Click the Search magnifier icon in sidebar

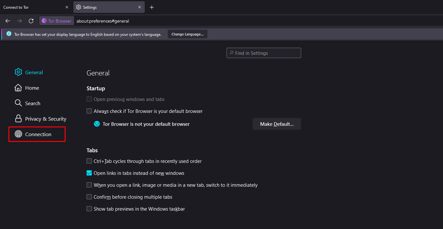(x=18, y=103)
